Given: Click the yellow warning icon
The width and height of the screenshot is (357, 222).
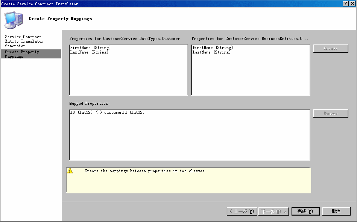Looking at the screenshot, I should (x=70, y=171).
